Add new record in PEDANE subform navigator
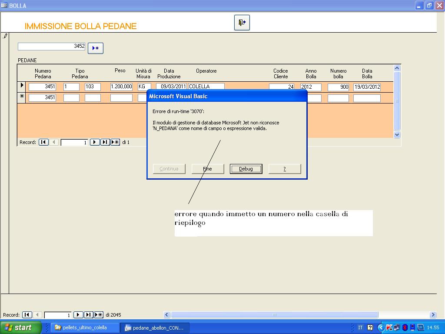This screenshot has height=334, width=445. (115, 142)
